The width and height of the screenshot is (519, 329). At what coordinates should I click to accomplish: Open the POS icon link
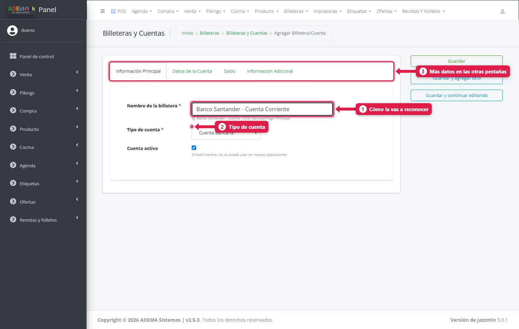click(113, 11)
